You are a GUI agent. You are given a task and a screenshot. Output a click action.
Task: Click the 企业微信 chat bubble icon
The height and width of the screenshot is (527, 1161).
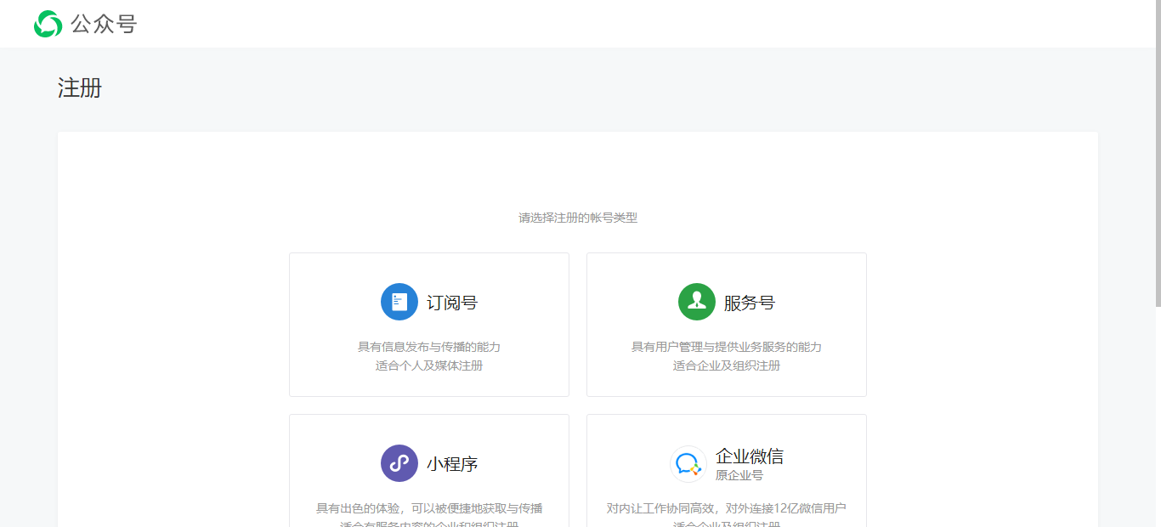tap(688, 464)
